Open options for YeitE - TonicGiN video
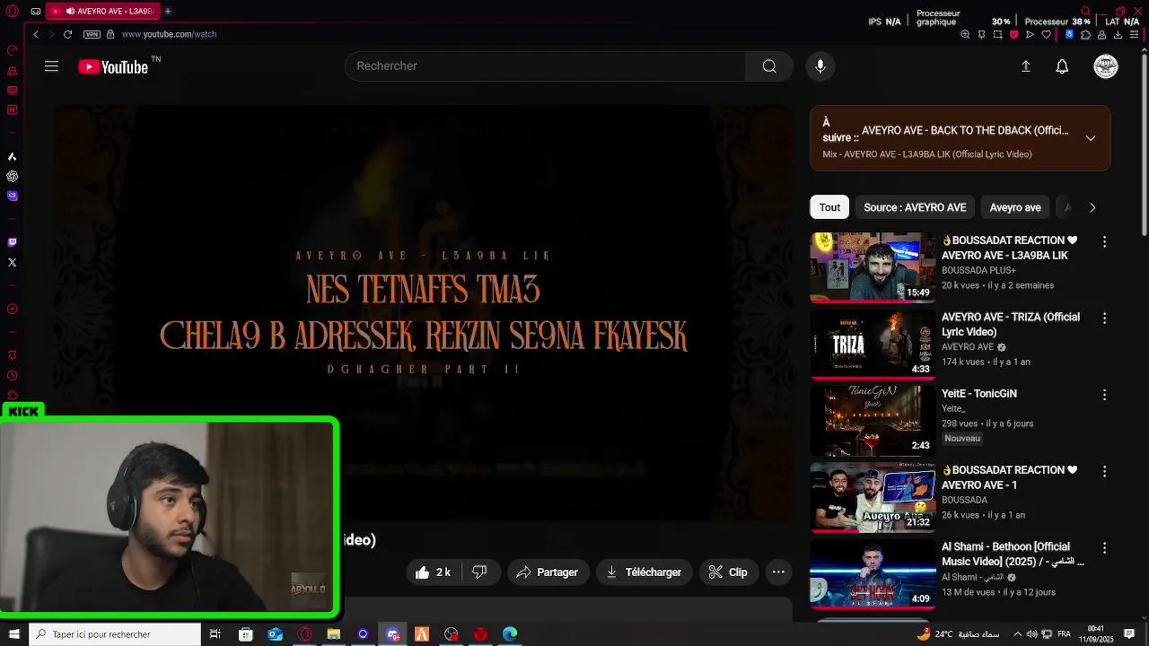1149x646 pixels. [1104, 395]
